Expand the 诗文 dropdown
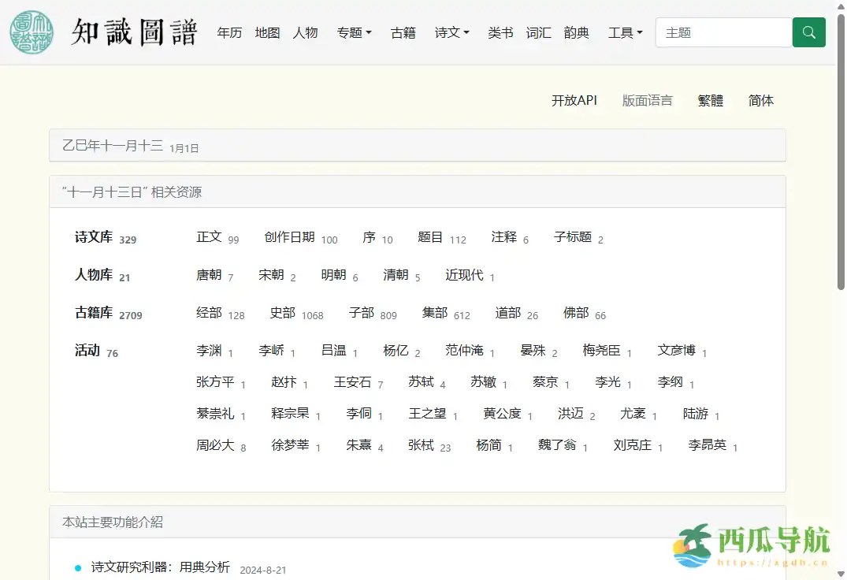 [451, 32]
